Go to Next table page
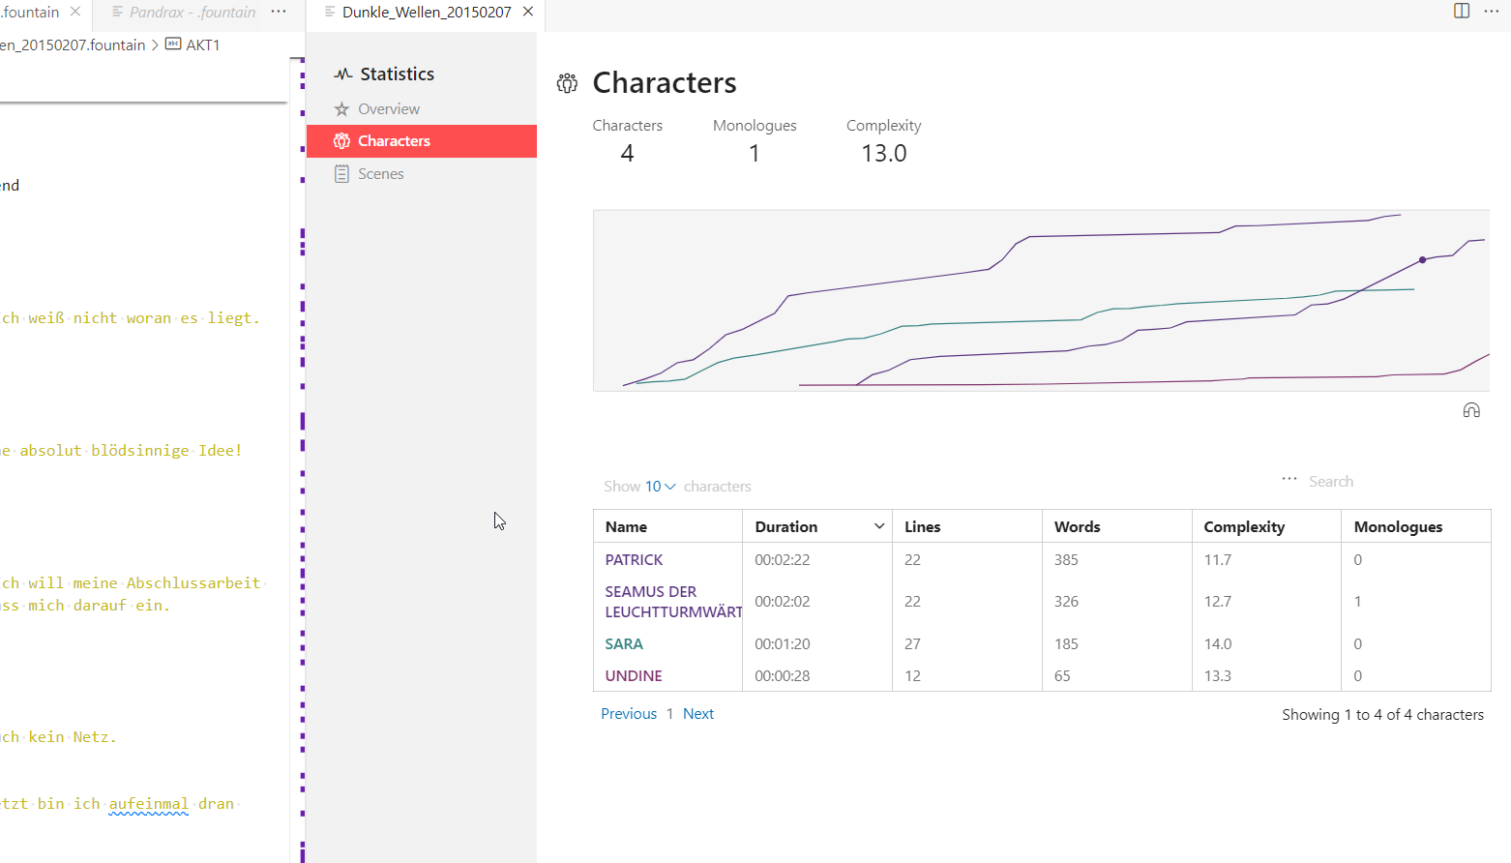Screen dimensions: 1511x863 (698, 714)
